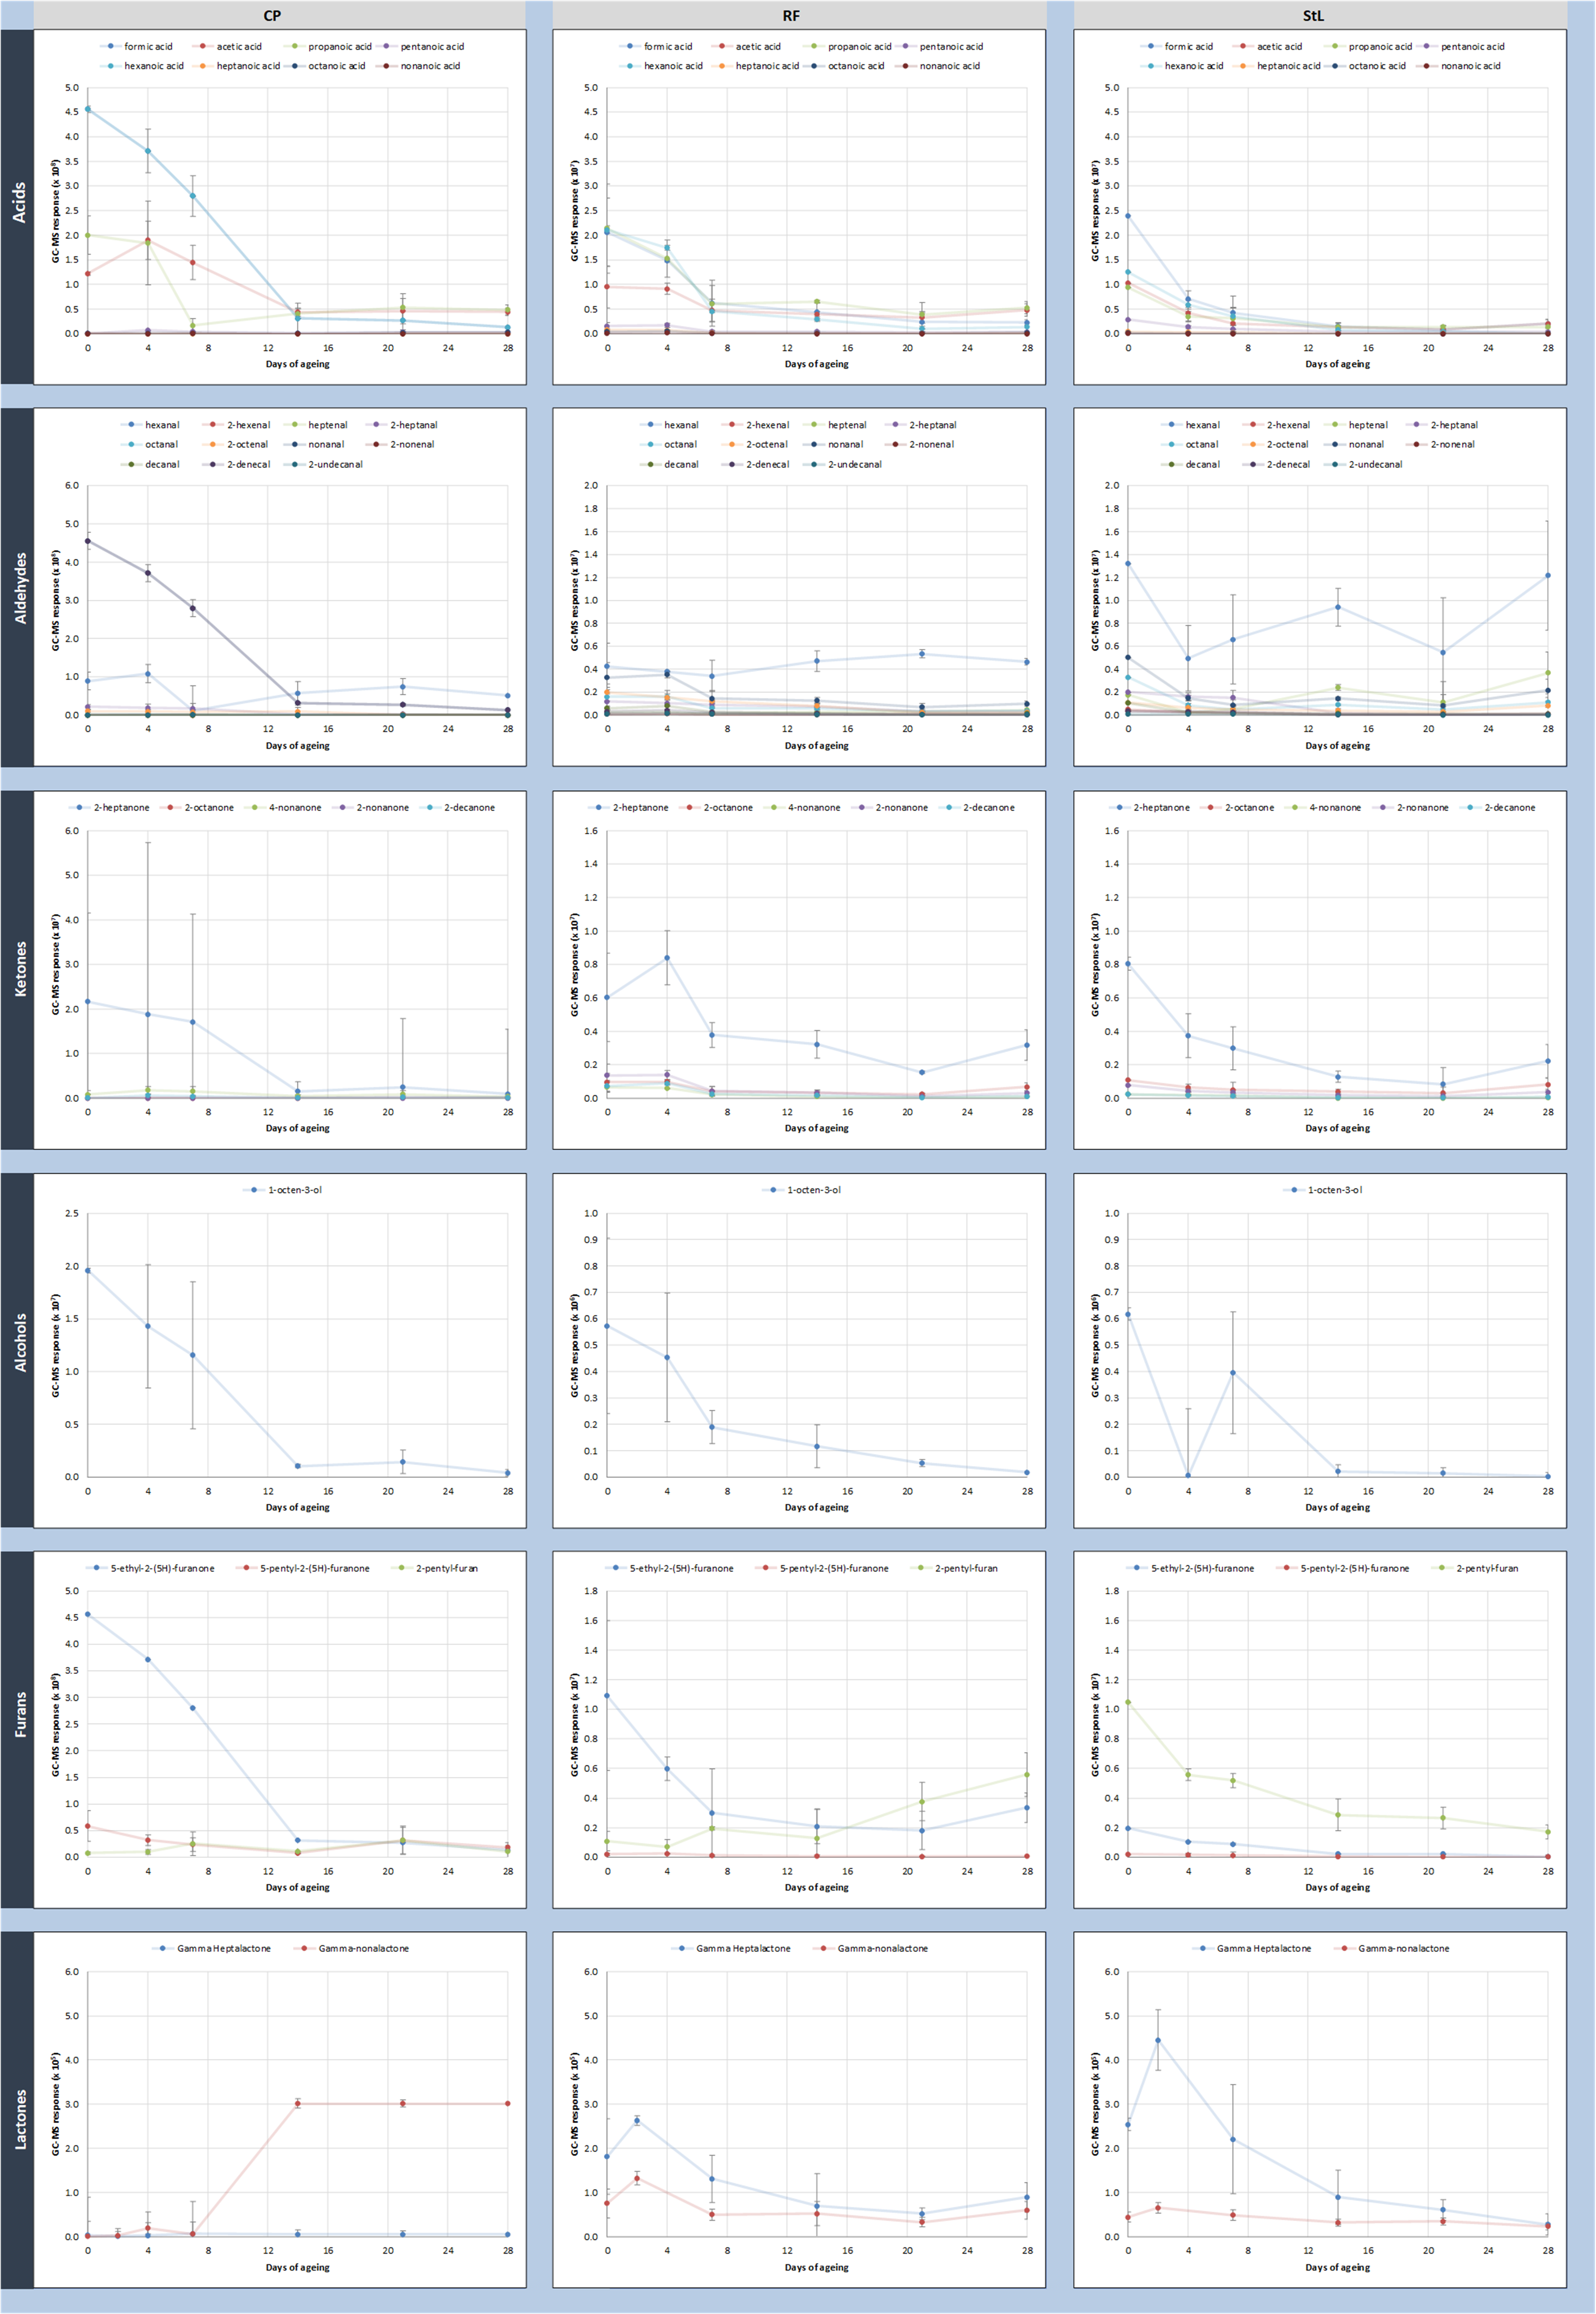
Task: Click 2-undecanal legend in CP Aldehydes chart
Action: point(324,464)
